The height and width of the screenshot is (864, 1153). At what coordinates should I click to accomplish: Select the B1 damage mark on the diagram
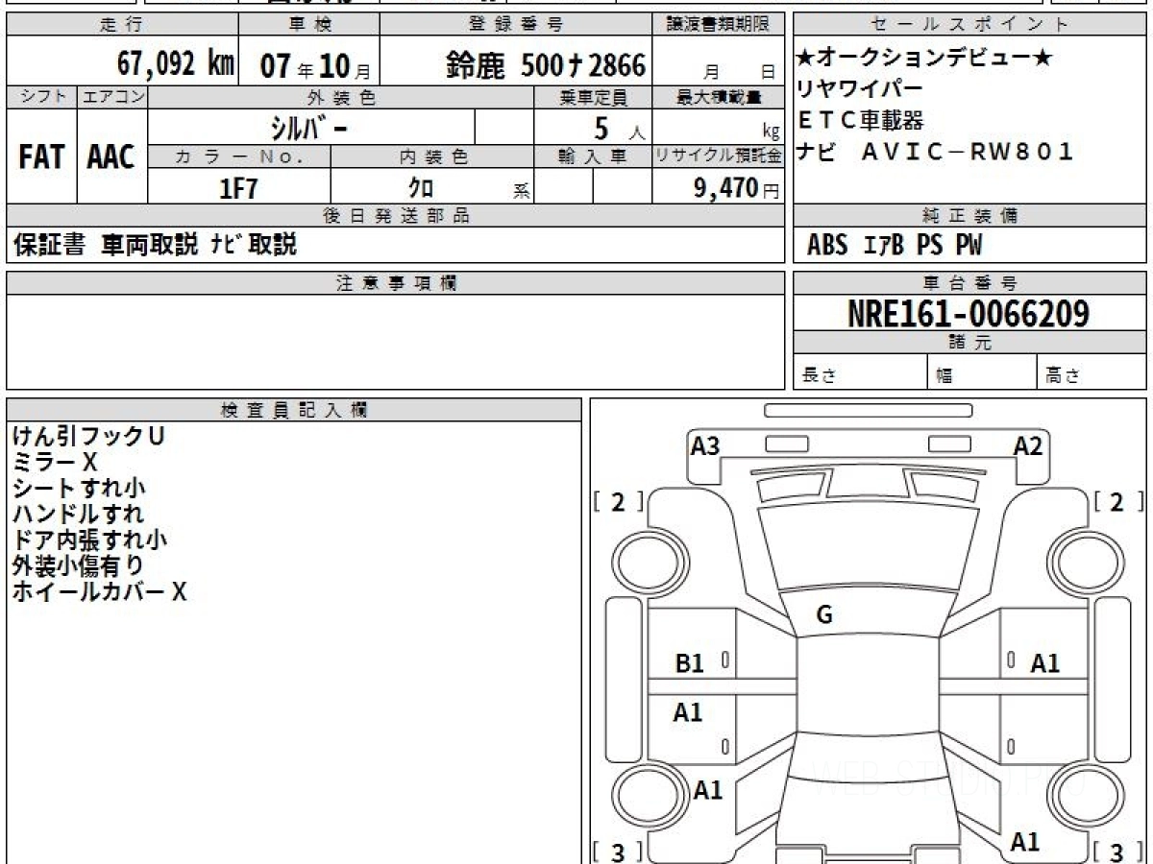click(690, 662)
